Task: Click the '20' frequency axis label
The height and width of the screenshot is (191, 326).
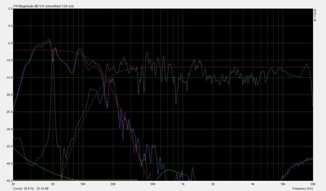Action: pos(13,184)
